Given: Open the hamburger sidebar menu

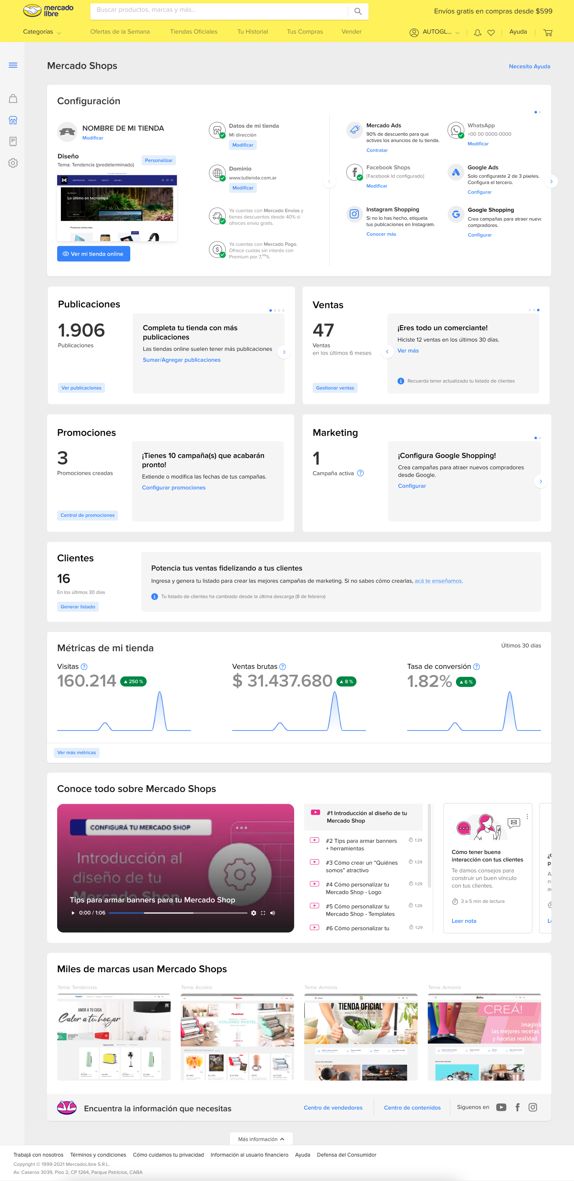Looking at the screenshot, I should coord(13,65).
